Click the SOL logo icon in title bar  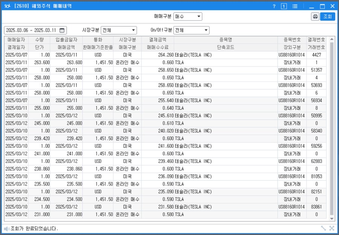[7, 6]
